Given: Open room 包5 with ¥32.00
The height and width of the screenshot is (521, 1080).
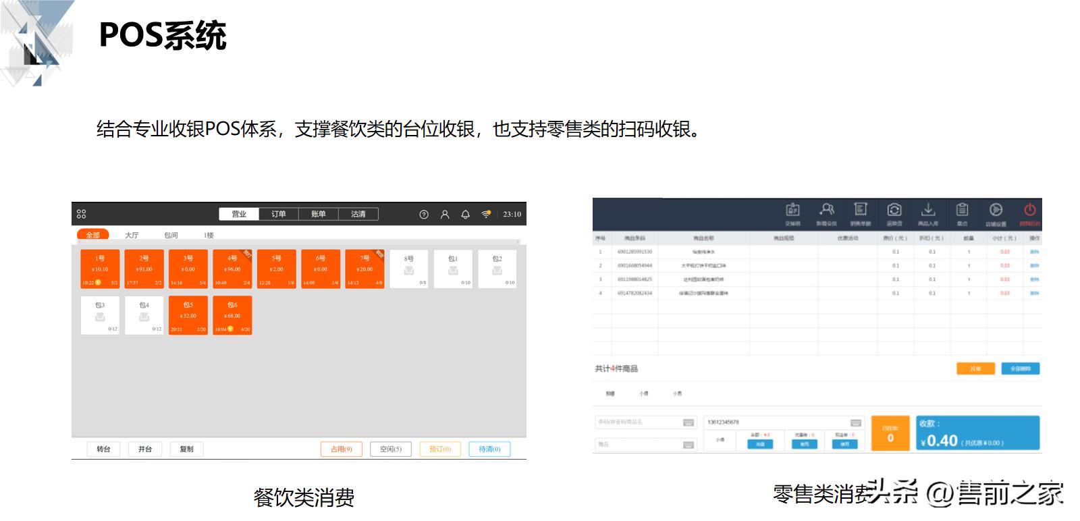Looking at the screenshot, I should [188, 316].
